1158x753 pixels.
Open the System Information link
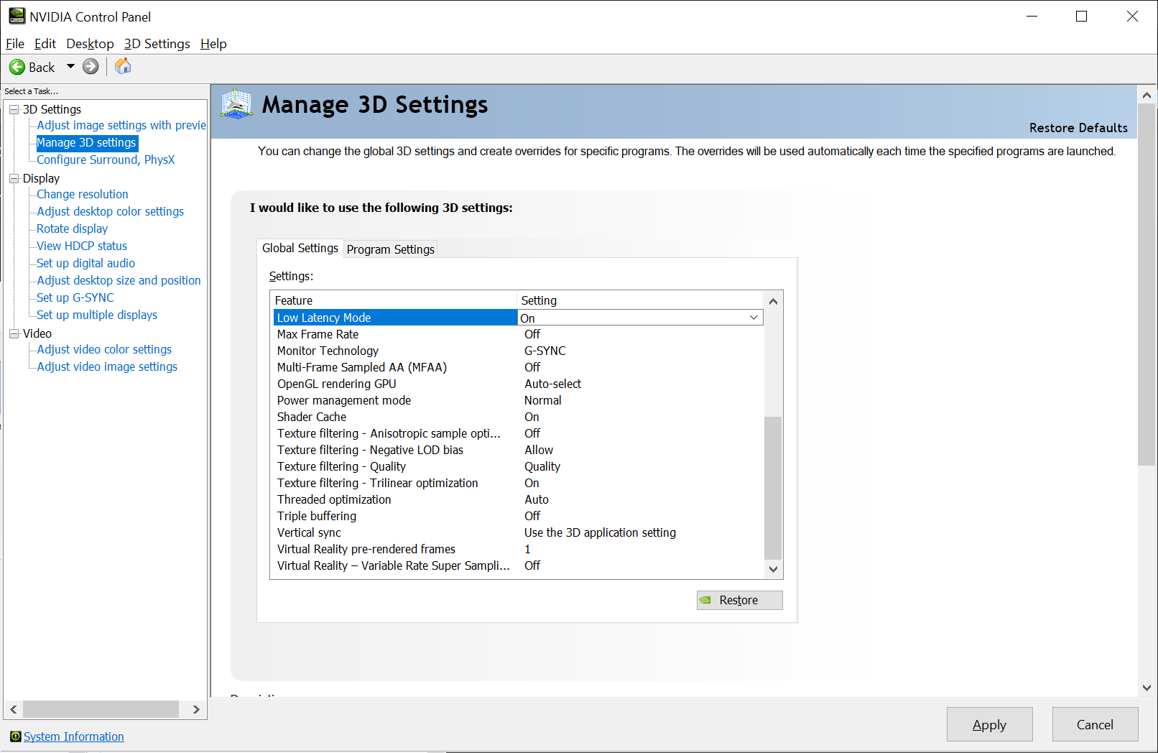tap(73, 736)
